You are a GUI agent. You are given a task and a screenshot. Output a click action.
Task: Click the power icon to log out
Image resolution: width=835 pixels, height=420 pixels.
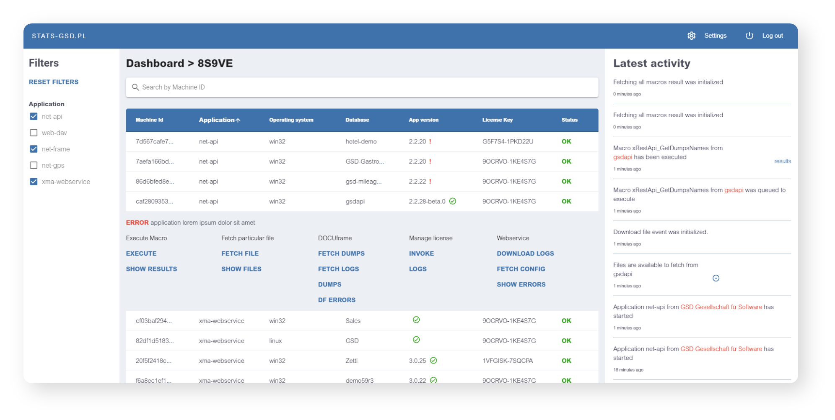pyautogui.click(x=749, y=36)
